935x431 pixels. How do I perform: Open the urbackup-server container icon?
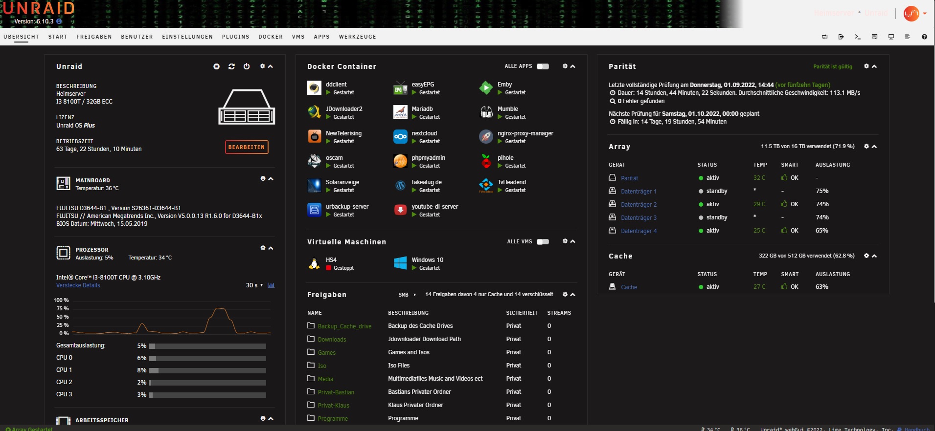point(314,210)
